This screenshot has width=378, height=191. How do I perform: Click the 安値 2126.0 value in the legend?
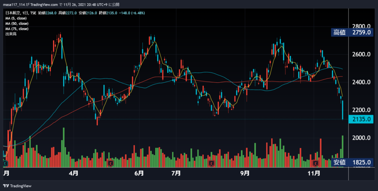[x=88, y=13]
